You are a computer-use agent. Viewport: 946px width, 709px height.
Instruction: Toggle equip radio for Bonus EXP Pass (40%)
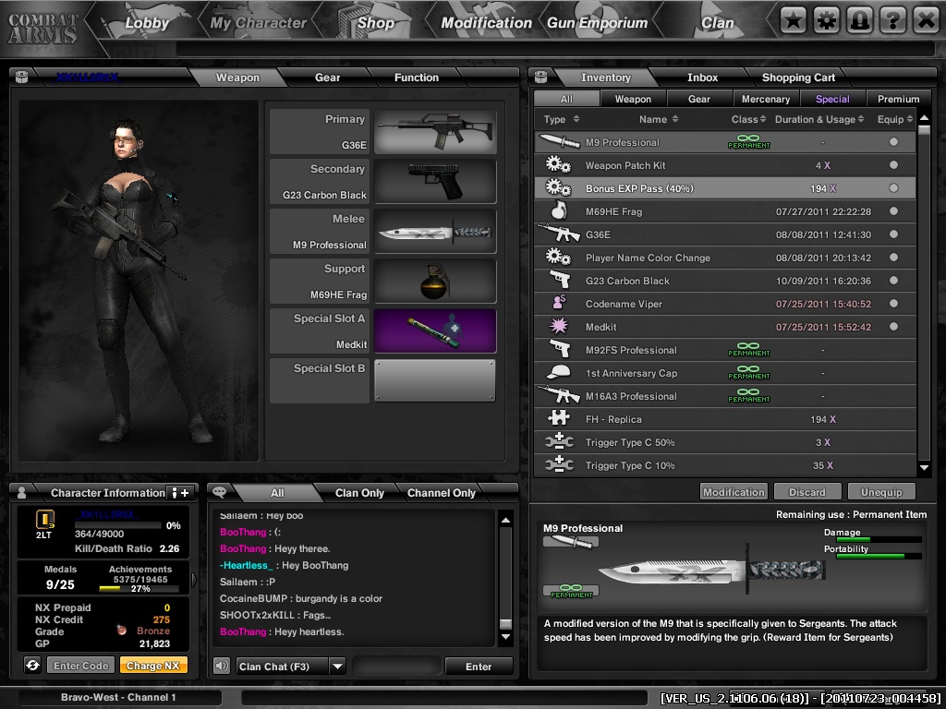[x=893, y=188]
